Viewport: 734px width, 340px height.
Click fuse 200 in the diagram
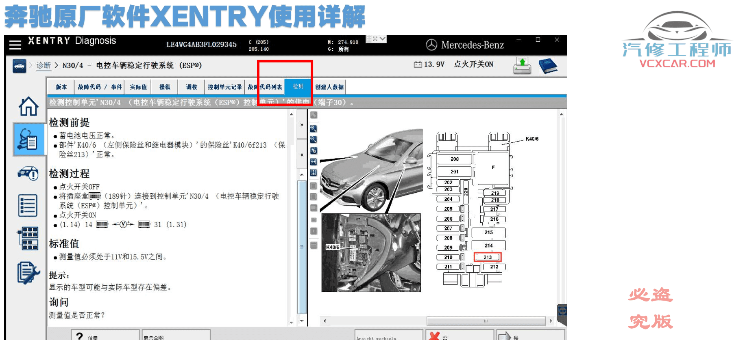tap(455, 159)
